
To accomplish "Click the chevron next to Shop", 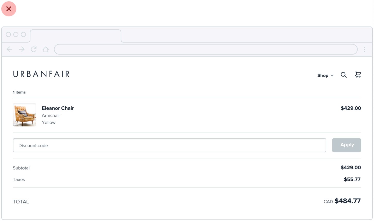I will click(332, 75).
